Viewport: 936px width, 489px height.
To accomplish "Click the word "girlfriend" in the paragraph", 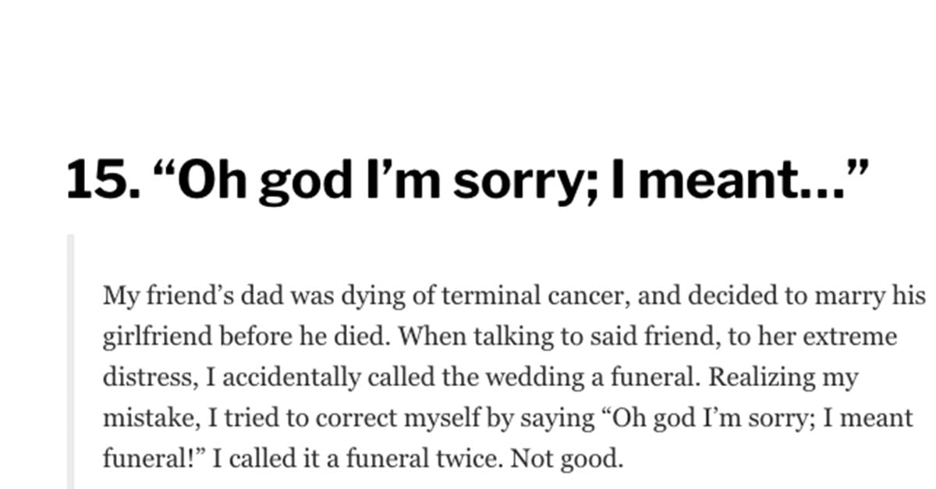I will click(148, 337).
